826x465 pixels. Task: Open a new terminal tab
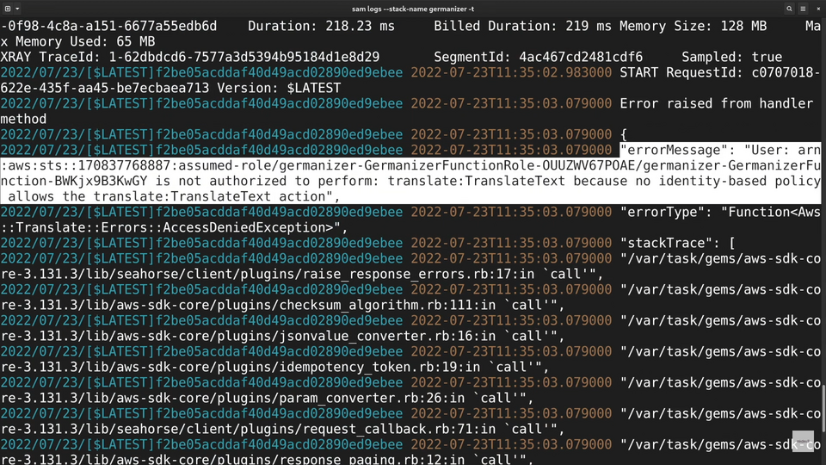(8, 9)
